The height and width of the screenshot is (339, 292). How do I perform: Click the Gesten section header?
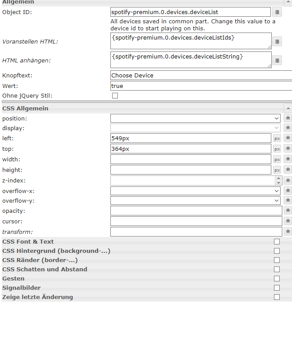[x=14, y=278]
